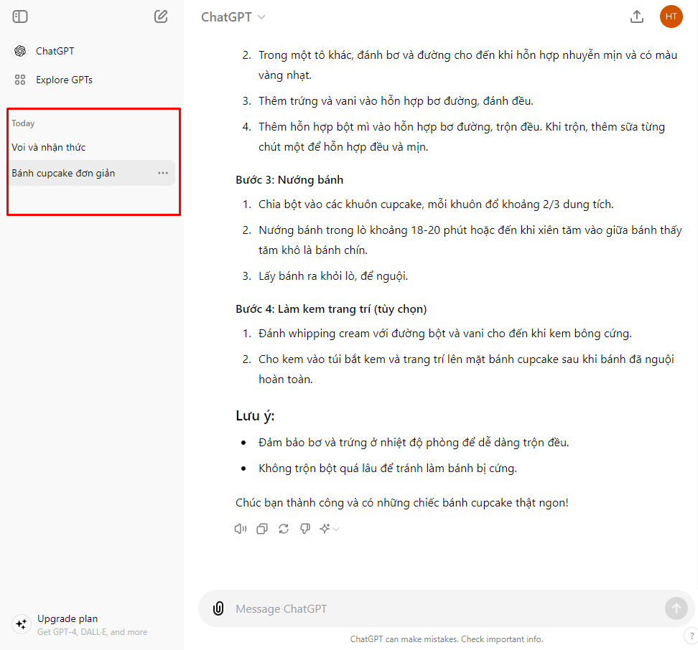This screenshot has height=650, width=698.
Task: Click the ChatGPT logo icon in the sidebar
Action: pyautogui.click(x=20, y=51)
